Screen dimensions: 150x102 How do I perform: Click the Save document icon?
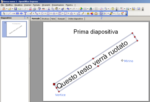[x=15, y=9]
